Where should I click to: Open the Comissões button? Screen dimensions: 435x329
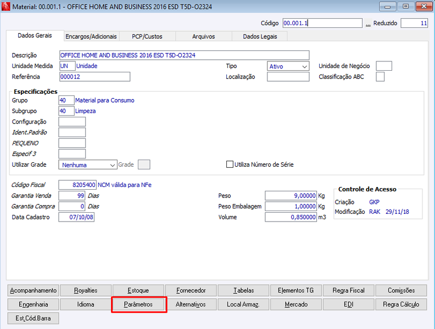click(401, 291)
